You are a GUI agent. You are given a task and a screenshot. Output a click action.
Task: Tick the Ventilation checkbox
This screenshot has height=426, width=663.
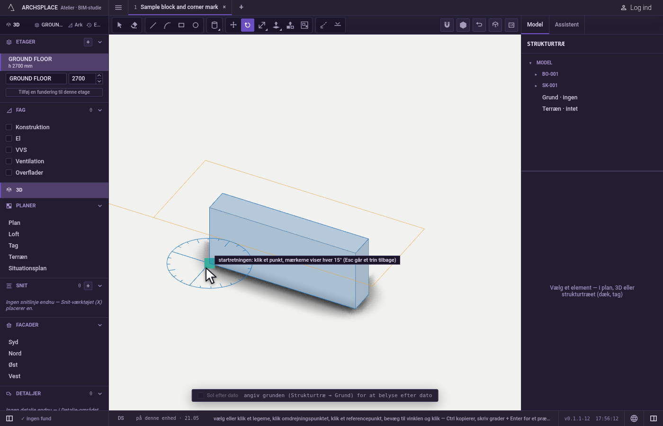tap(9, 161)
